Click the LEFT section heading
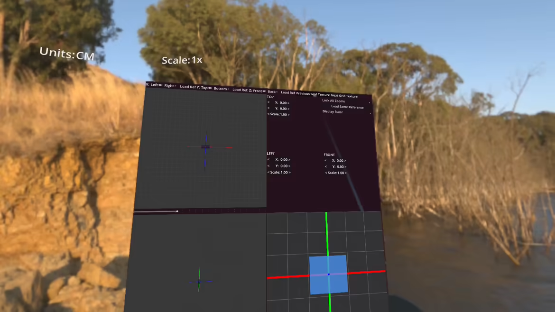This screenshot has height=312, width=555. coord(271,154)
